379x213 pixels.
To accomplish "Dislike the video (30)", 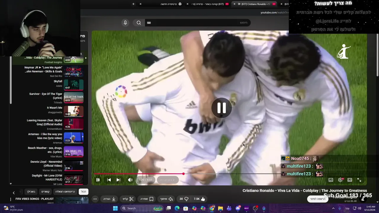I will coord(184,199).
